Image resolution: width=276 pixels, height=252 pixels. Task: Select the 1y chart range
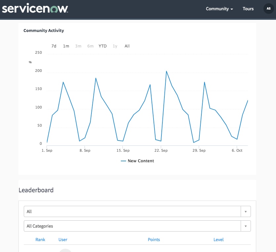115,46
